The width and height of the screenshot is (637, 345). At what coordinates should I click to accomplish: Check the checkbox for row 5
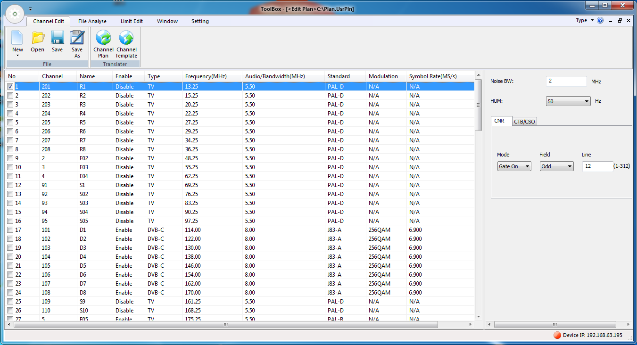click(x=10, y=123)
